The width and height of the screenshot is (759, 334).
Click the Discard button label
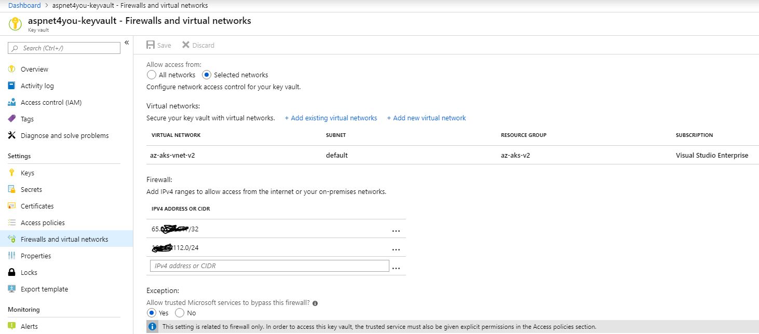[x=204, y=45]
